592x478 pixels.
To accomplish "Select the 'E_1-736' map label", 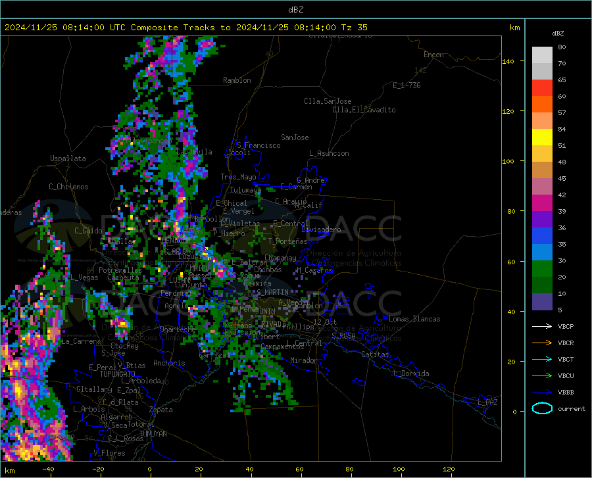I will [x=407, y=85].
